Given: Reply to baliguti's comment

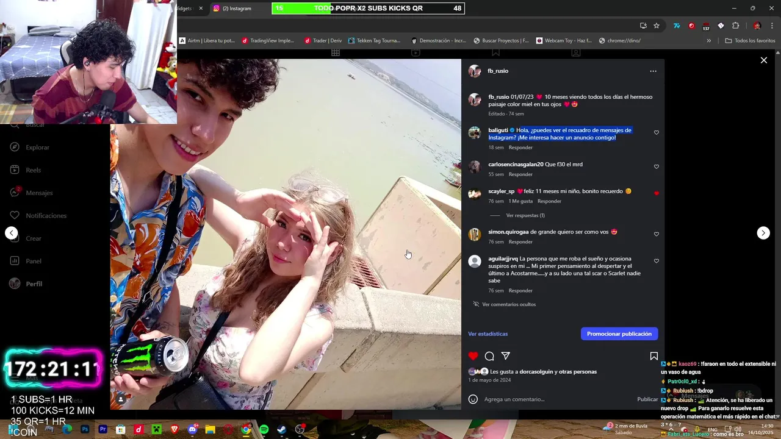Looking at the screenshot, I should (520, 148).
